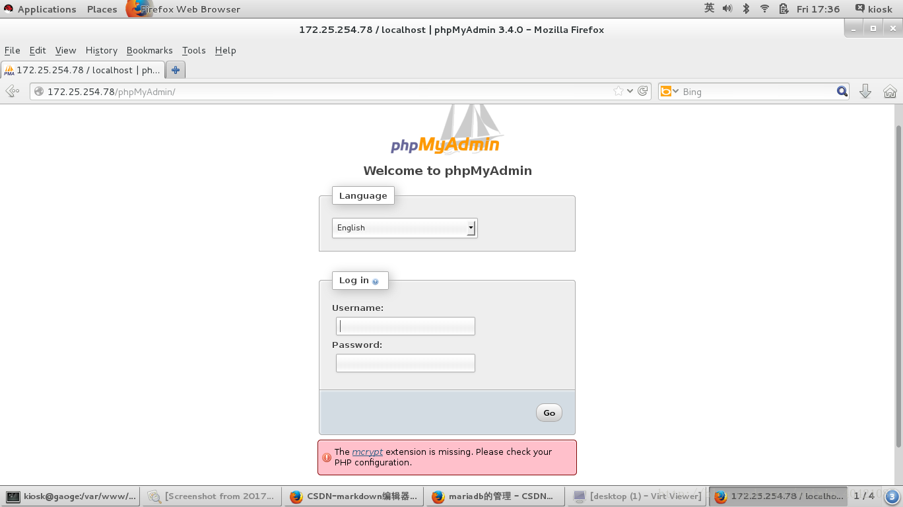Click the bookmark star in address bar
This screenshot has width=903, height=507.
point(618,91)
